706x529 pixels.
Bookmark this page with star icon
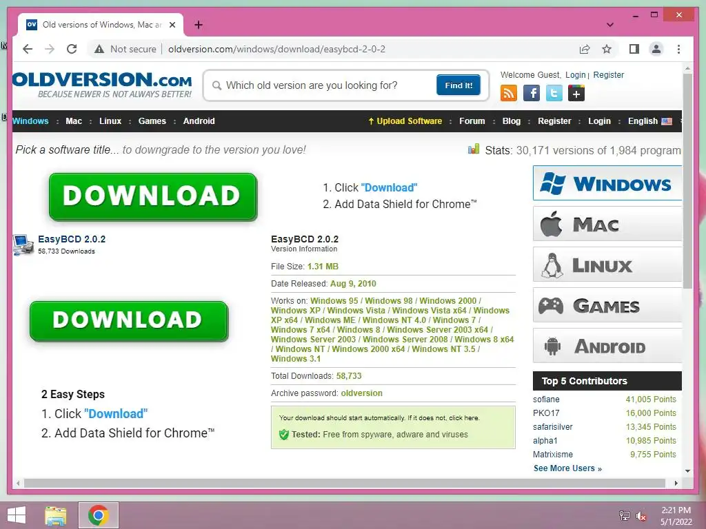click(607, 49)
